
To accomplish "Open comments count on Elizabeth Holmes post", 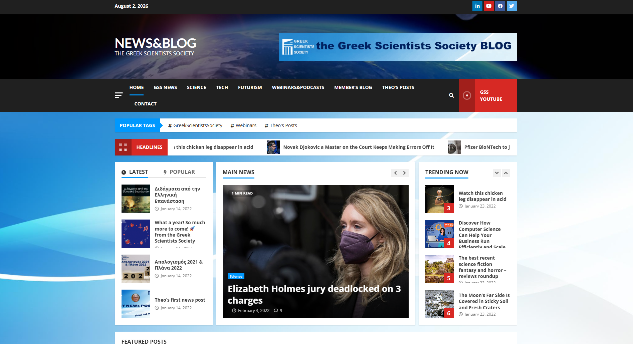I will 278,311.
